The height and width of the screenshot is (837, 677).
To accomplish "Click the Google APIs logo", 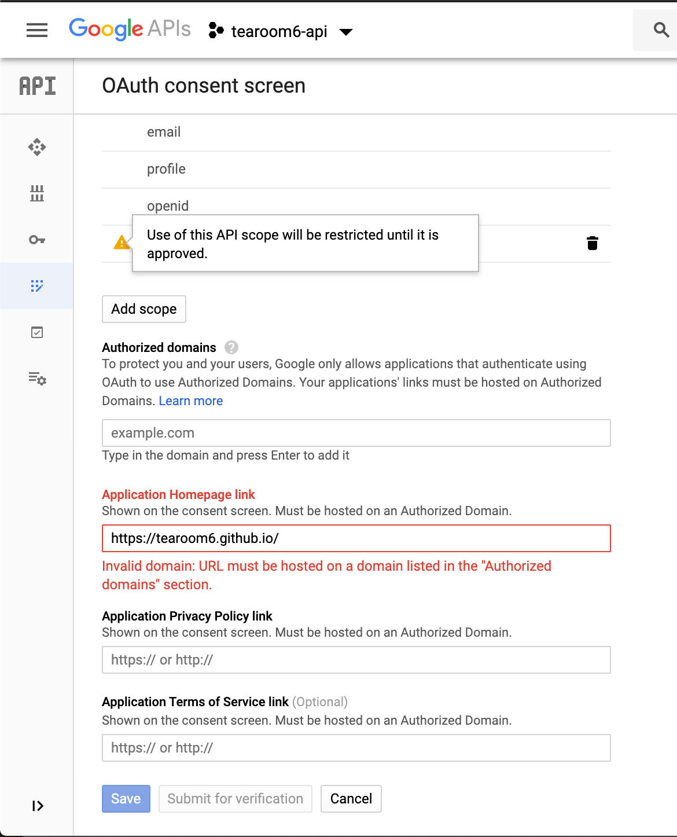I will [x=129, y=29].
